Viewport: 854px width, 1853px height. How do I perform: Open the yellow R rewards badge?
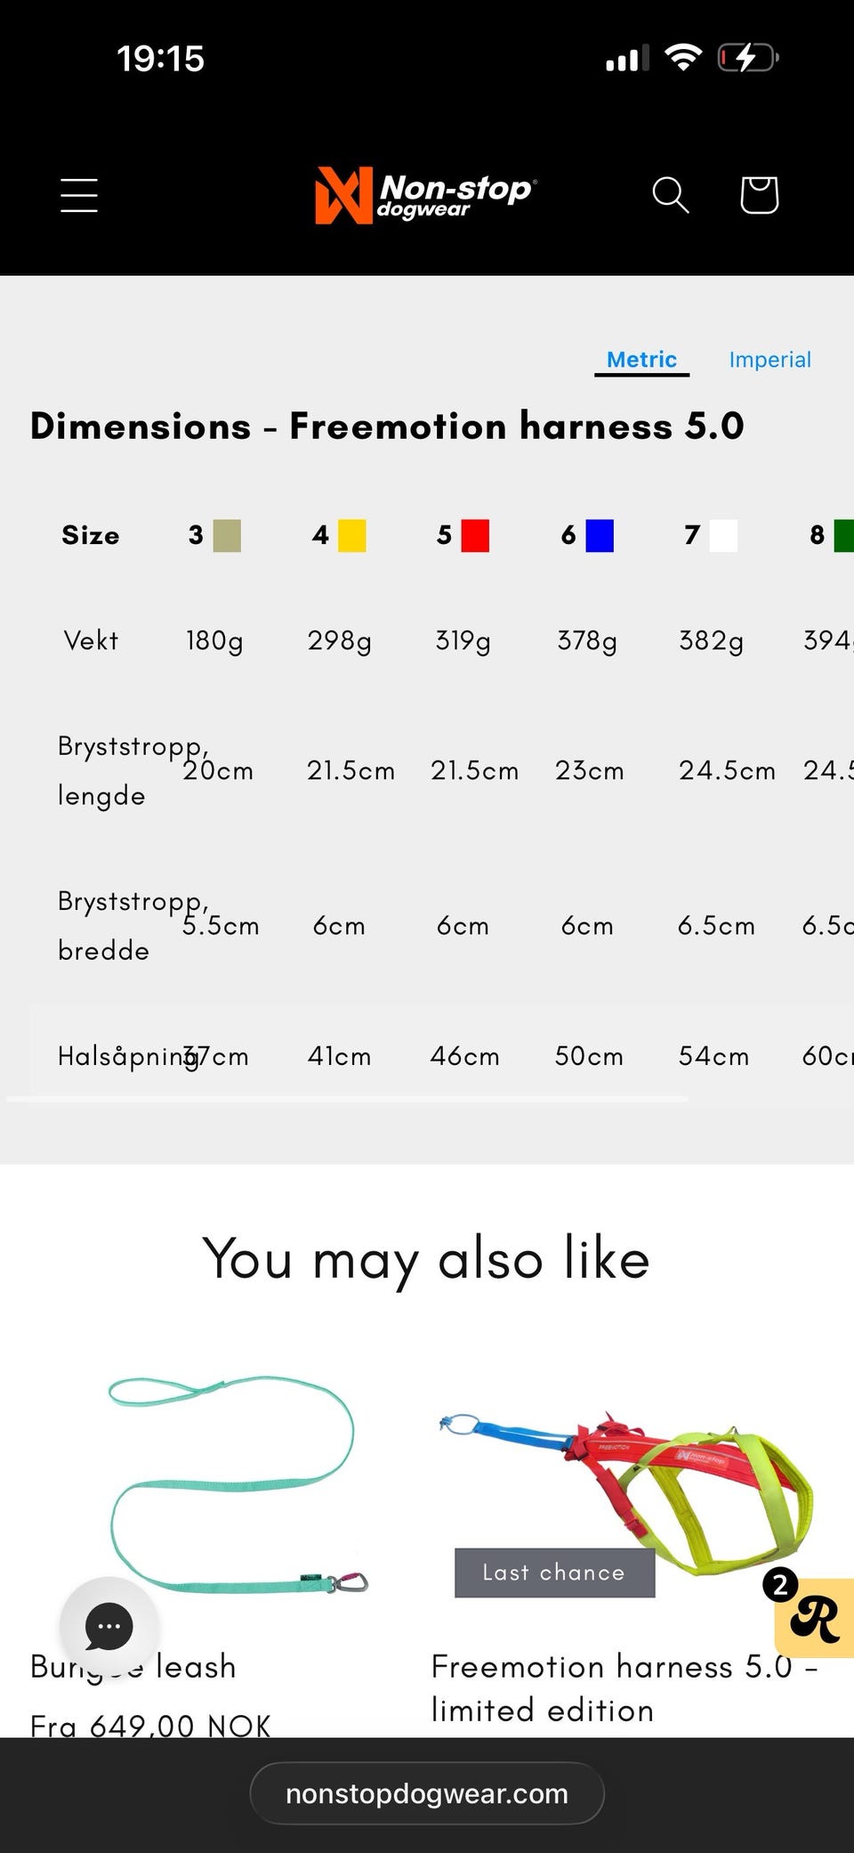(814, 1618)
